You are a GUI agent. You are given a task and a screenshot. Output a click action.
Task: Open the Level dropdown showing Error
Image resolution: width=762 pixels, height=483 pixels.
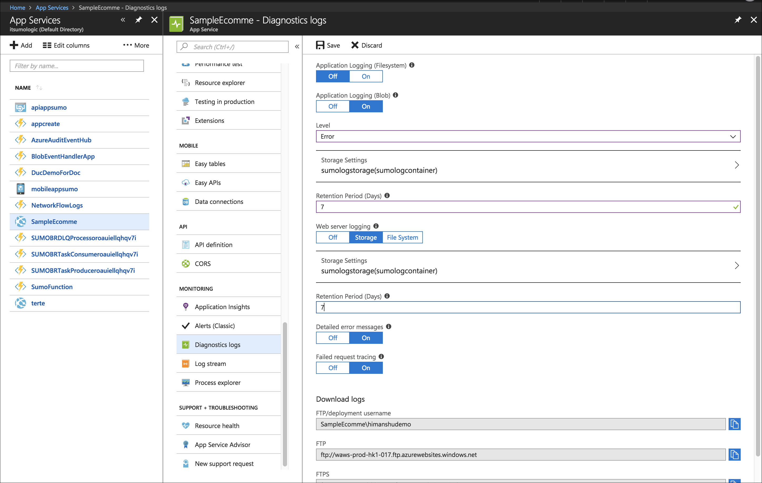[528, 136]
